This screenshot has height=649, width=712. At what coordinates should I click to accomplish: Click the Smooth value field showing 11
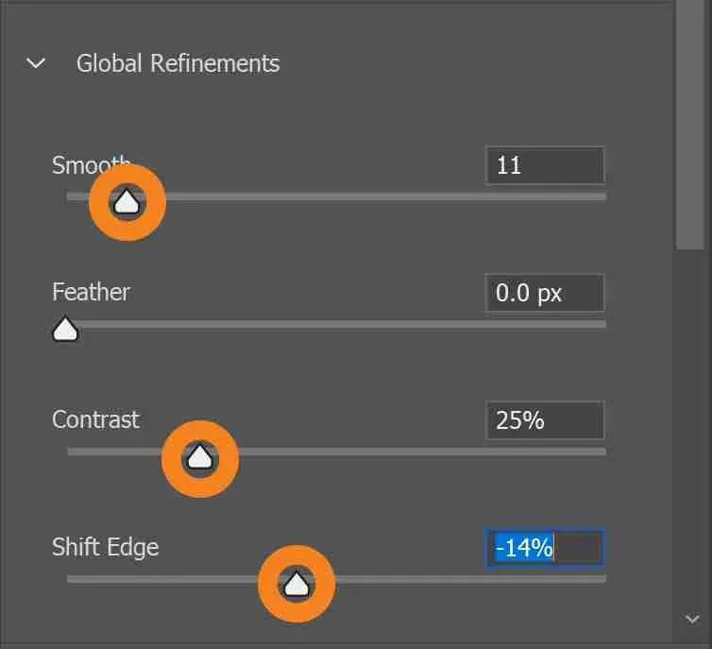[544, 165]
